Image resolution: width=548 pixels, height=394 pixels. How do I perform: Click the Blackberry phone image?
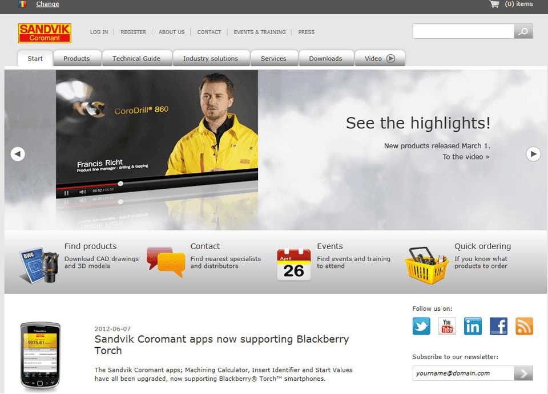click(x=40, y=356)
